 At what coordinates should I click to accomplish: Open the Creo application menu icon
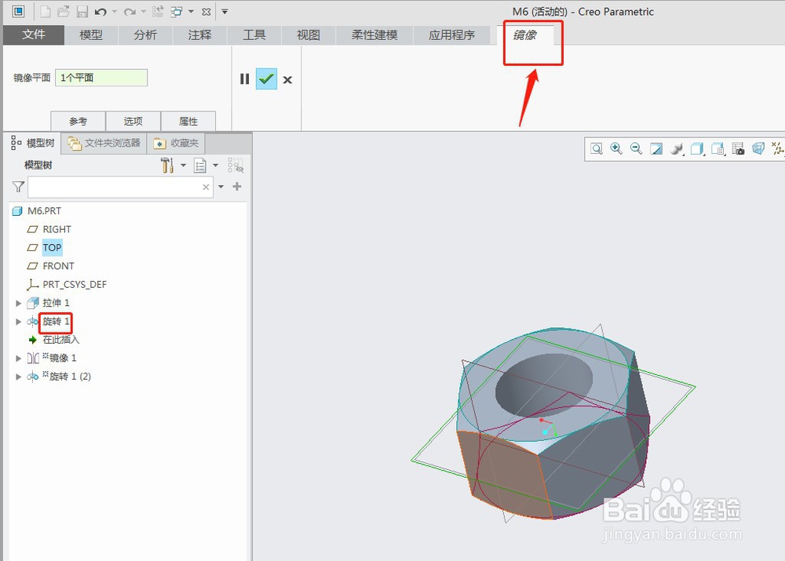tap(19, 11)
